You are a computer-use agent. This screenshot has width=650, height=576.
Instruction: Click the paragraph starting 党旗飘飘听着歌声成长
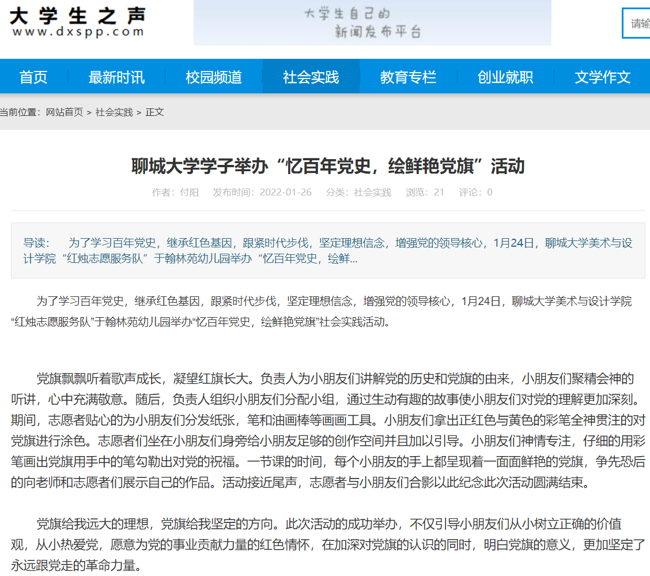click(328, 431)
